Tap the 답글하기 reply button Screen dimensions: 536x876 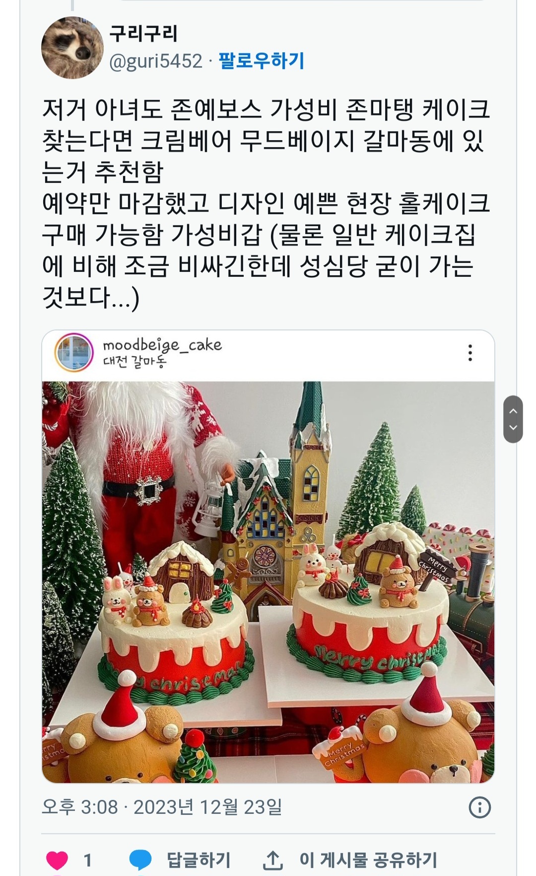199,860
